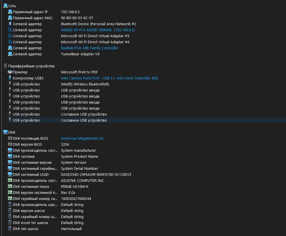
Task: Click the icon beside Первичный адрес IP
Action: pyautogui.click(x=10, y=12)
